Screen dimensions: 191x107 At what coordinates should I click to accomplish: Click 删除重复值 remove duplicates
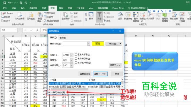click(x=136, y=17)
